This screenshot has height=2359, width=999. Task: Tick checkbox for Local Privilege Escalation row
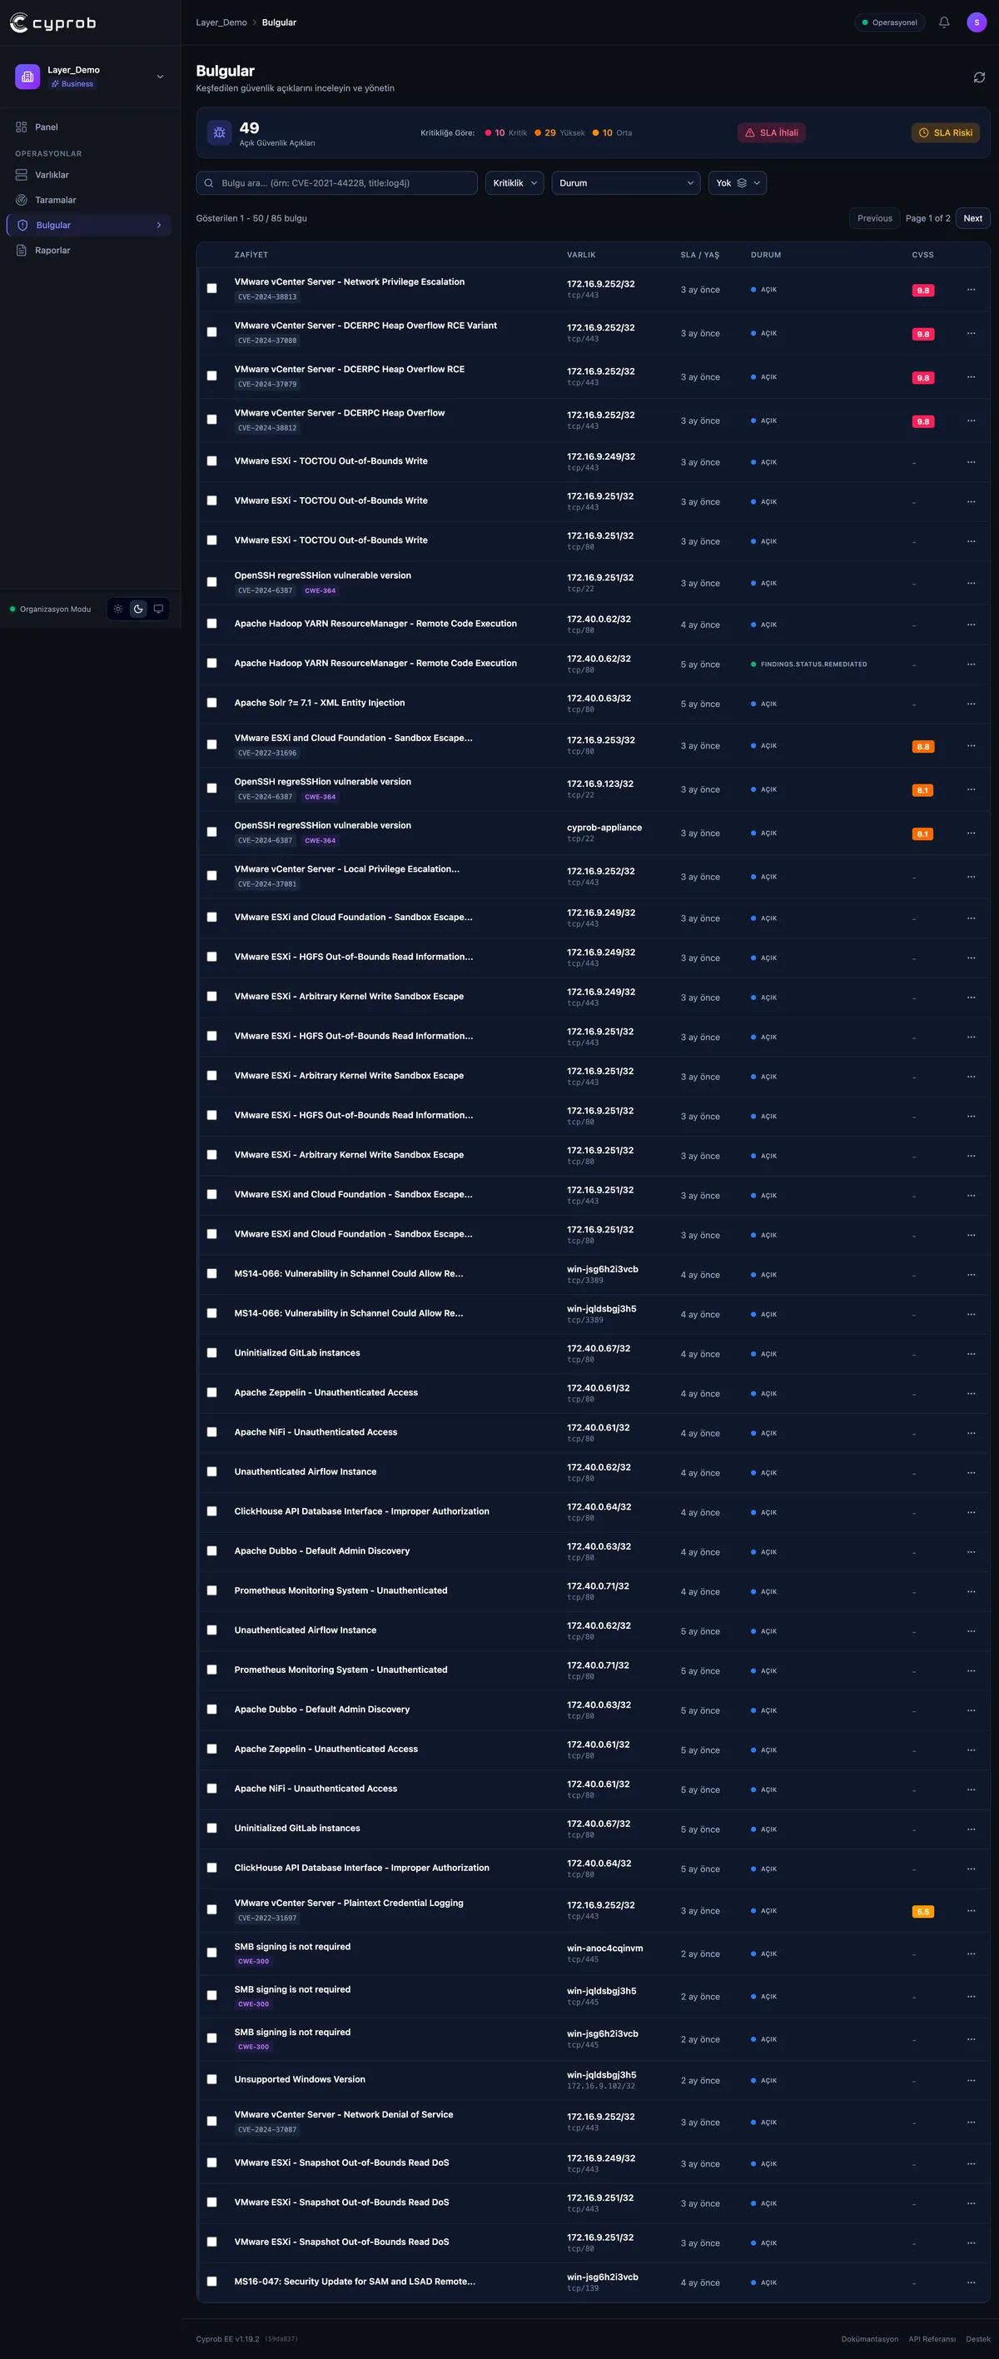coord(211,875)
